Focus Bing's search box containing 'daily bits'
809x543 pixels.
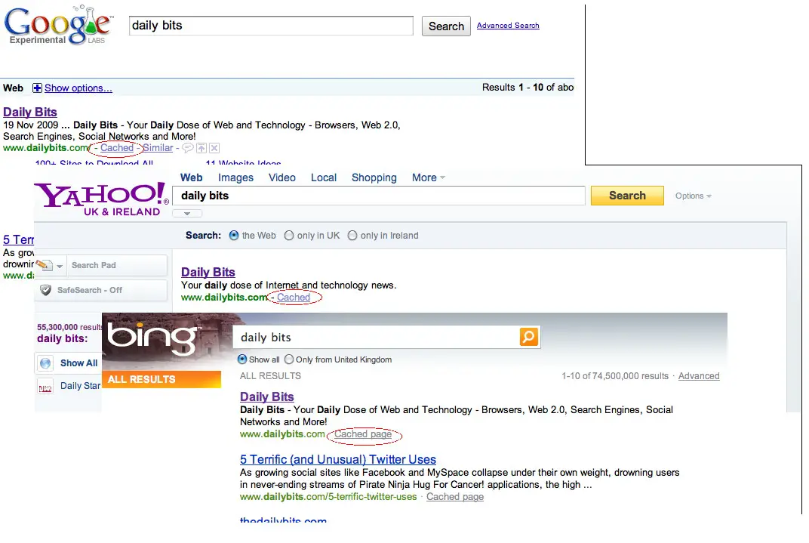[x=377, y=338]
